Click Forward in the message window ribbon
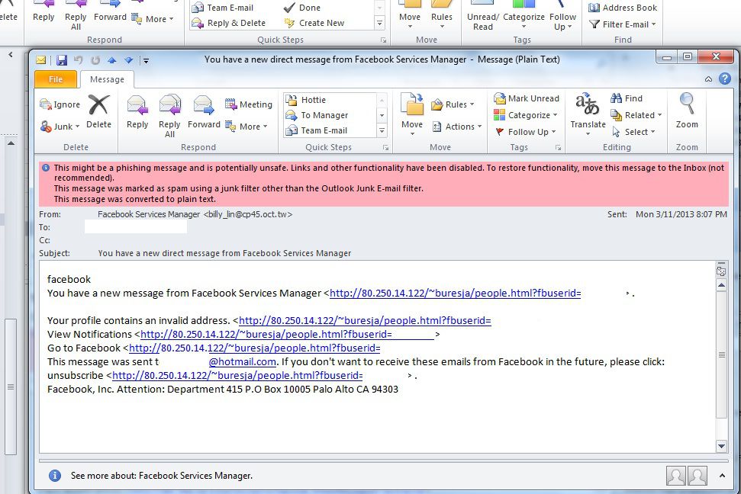This screenshot has width=741, height=494. (x=204, y=112)
